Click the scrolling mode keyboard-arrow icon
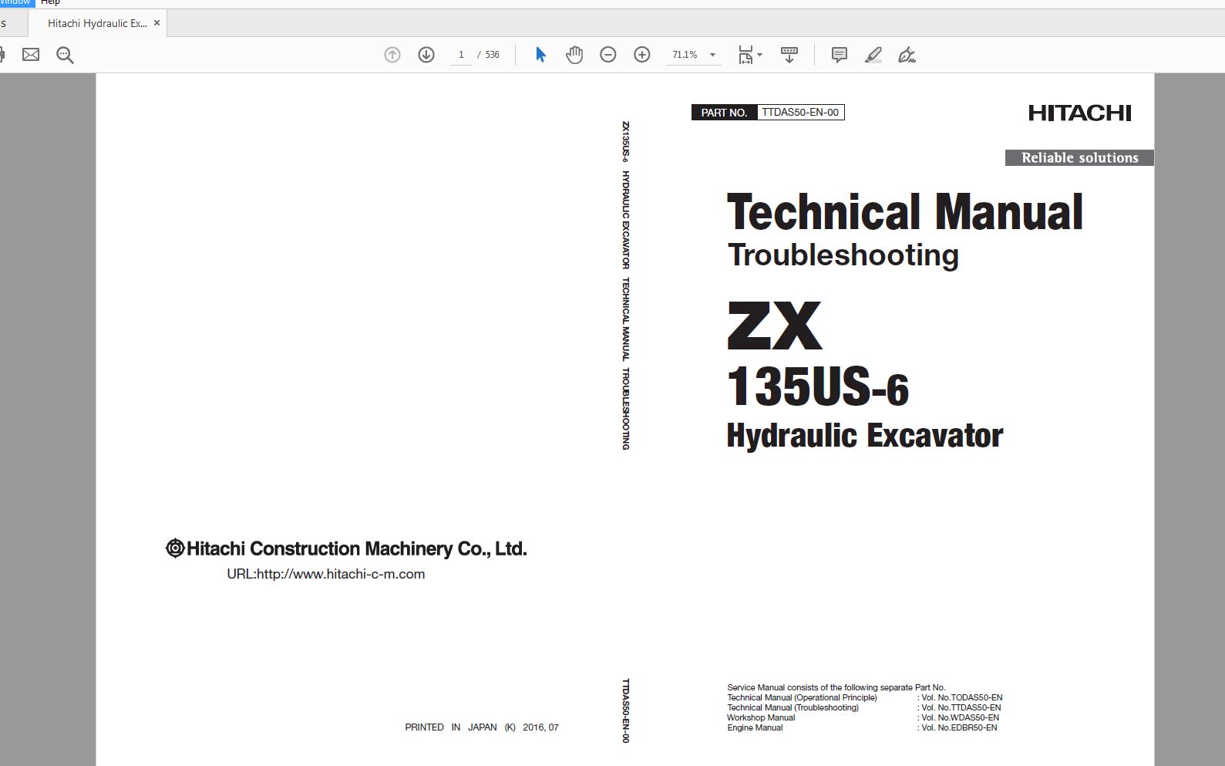This screenshot has height=766, width=1225. [789, 55]
